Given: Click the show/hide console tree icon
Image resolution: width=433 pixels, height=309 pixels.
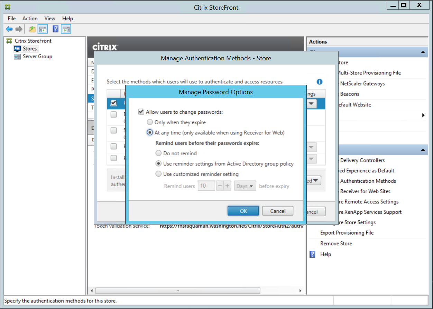Looking at the screenshot, I should pos(43,29).
